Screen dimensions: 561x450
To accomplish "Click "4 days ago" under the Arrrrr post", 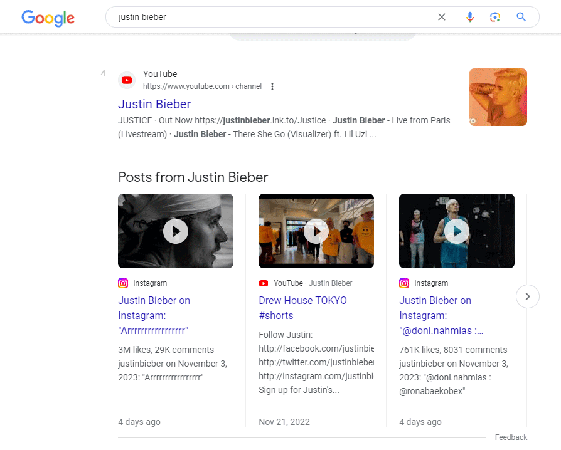I will tap(139, 422).
